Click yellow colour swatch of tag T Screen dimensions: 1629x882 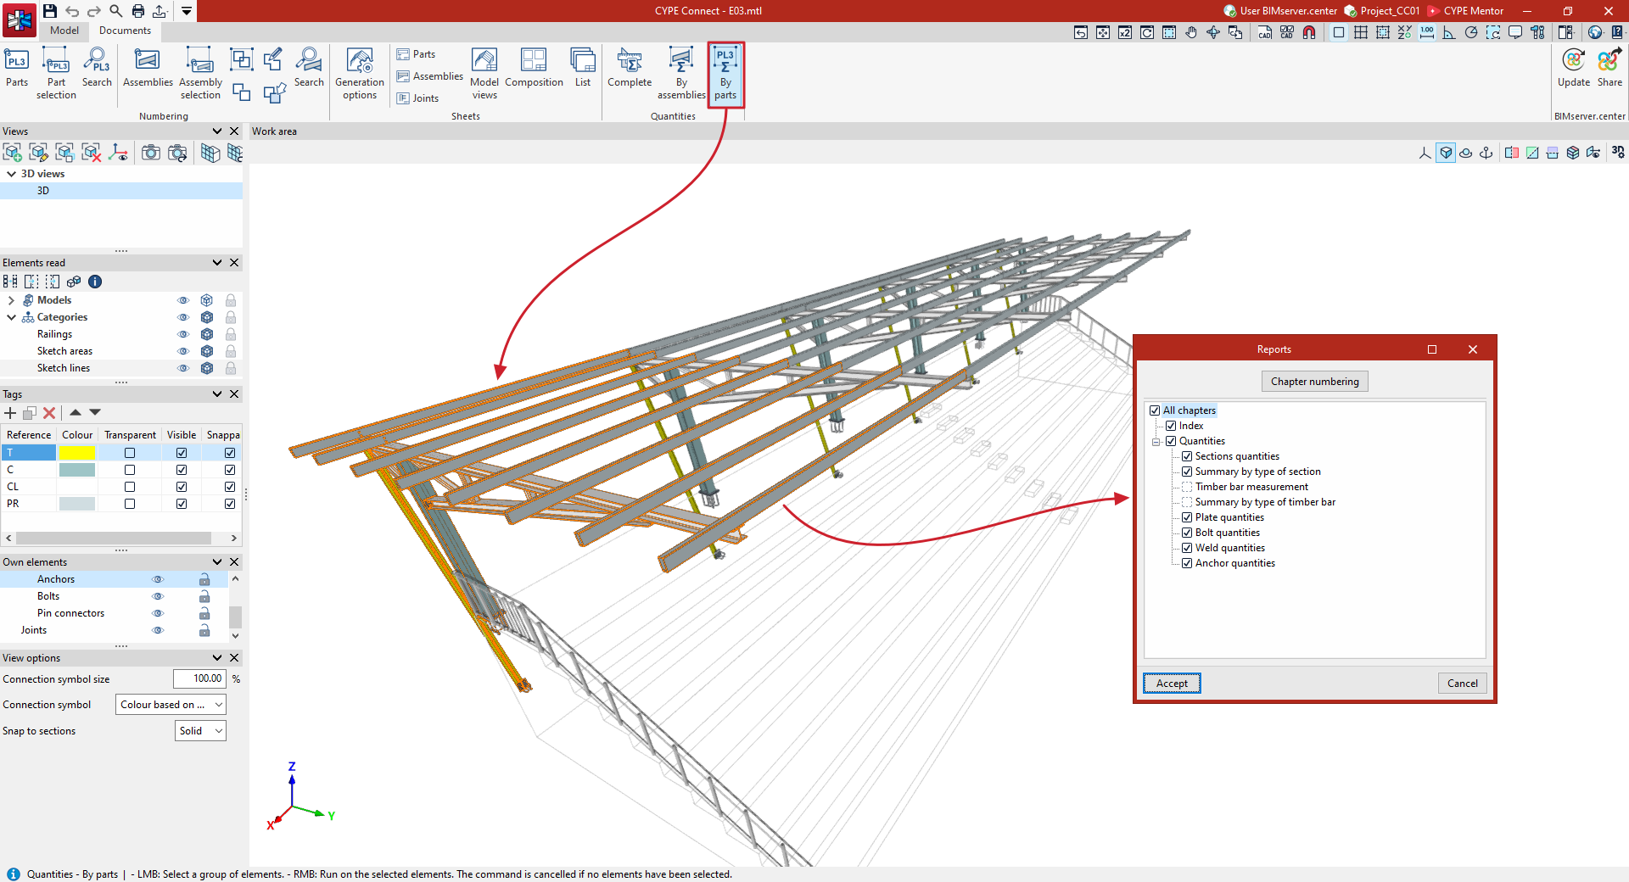(x=77, y=453)
